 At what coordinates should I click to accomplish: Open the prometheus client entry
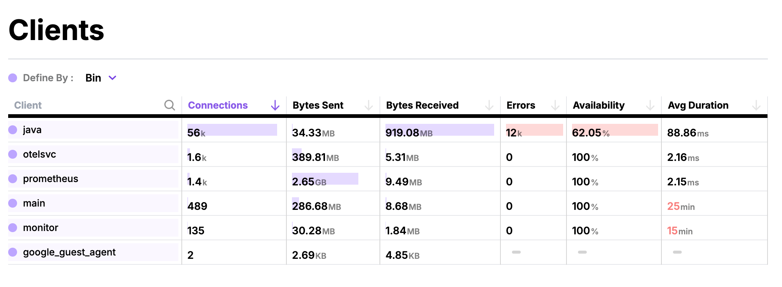coord(50,179)
